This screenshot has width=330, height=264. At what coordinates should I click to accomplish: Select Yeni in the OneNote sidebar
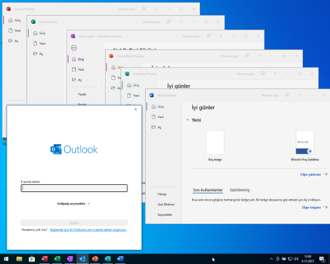coord(78,69)
